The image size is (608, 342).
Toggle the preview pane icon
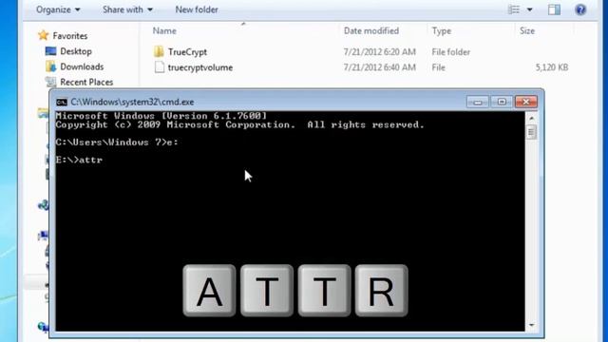click(x=554, y=9)
